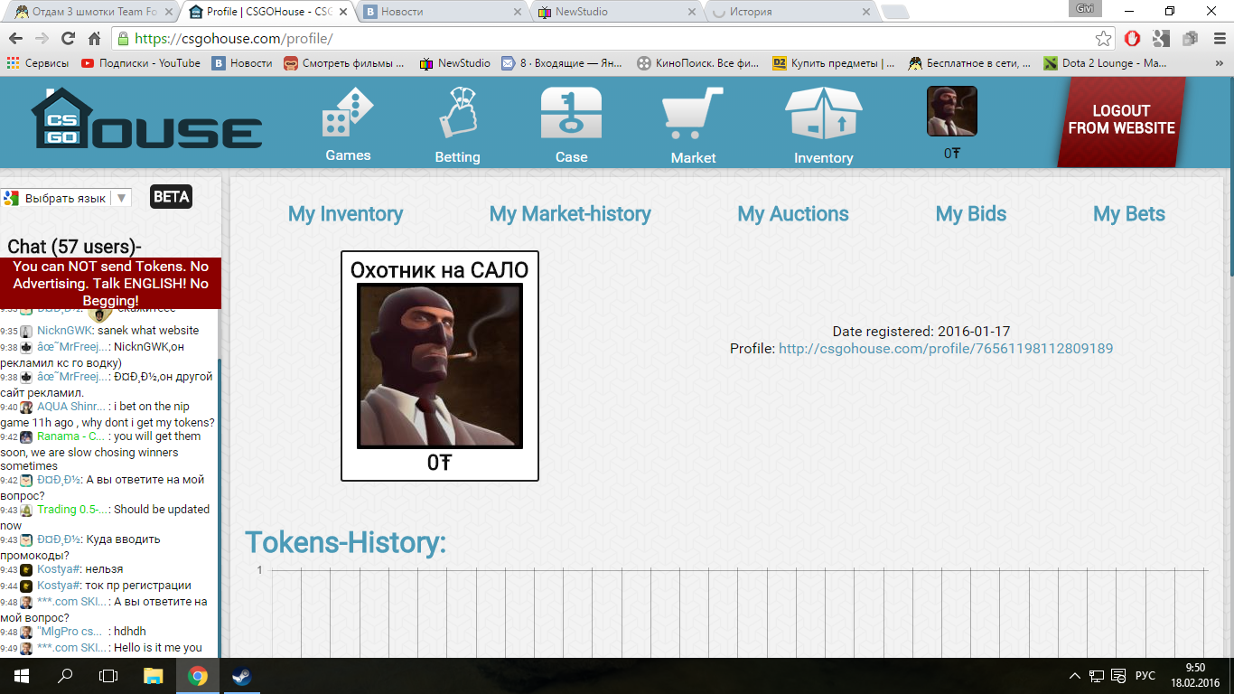Click chat user NicknGWK's name
Viewport: 1234px width, 694px height.
tap(64, 331)
